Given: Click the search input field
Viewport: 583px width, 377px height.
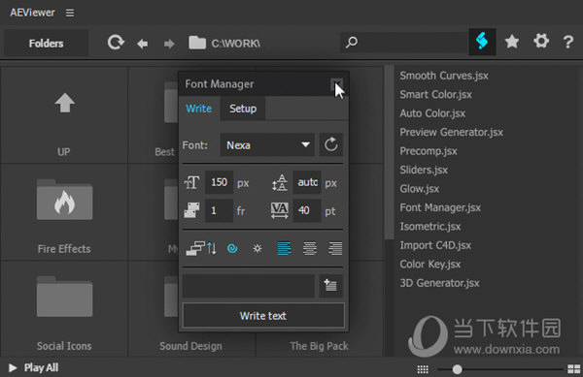Looking at the screenshot, I should [x=404, y=43].
